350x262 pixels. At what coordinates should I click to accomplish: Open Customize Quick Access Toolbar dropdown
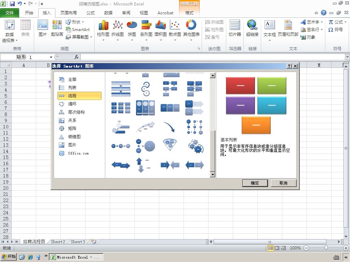coord(42,4)
